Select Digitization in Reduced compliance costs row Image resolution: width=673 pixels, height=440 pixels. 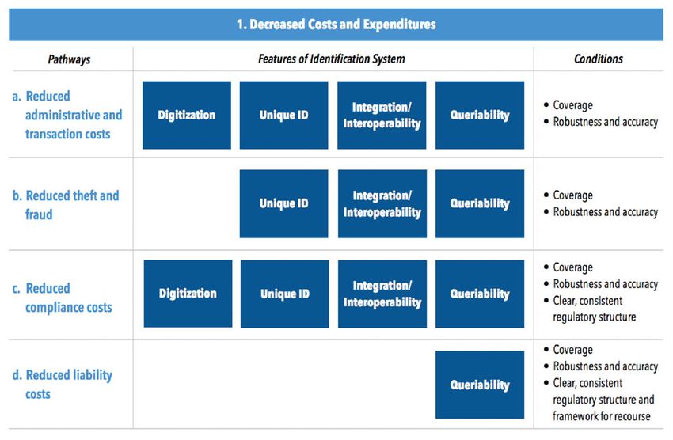pos(188,294)
